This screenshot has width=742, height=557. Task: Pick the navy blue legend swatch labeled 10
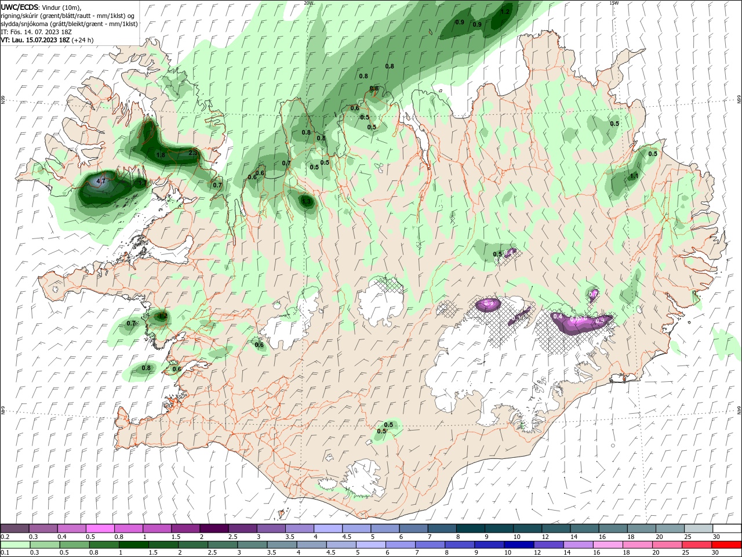(519, 545)
